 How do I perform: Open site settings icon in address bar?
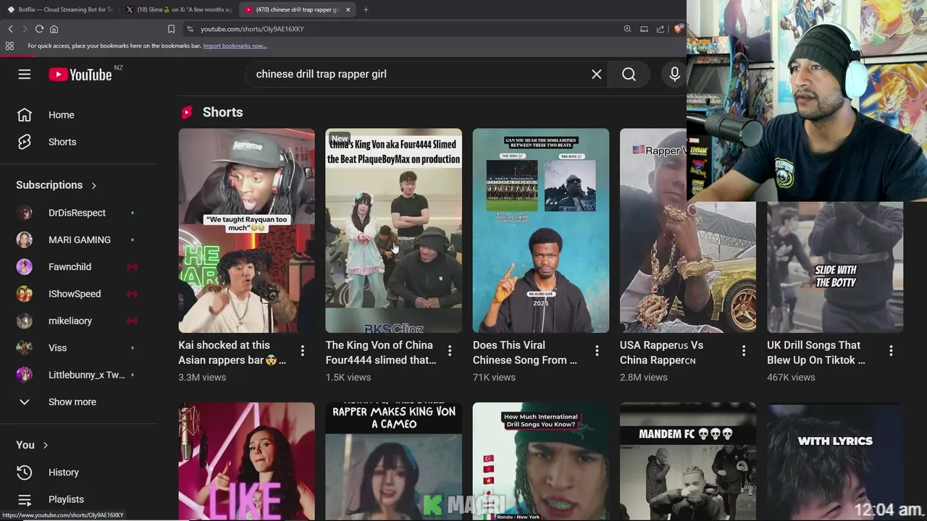pos(190,29)
